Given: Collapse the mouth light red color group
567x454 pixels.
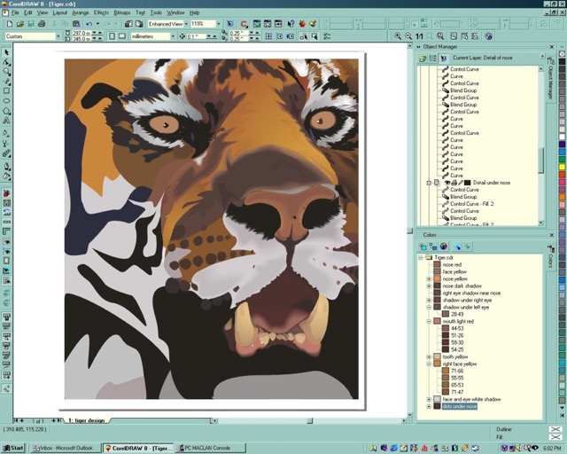Looking at the screenshot, I should pos(429,321).
